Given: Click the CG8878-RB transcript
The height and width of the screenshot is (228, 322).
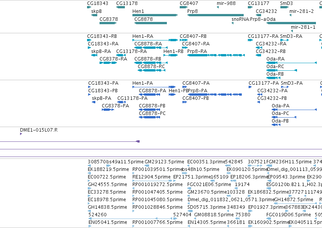Looking at the screenshot, I should point(151,63).
